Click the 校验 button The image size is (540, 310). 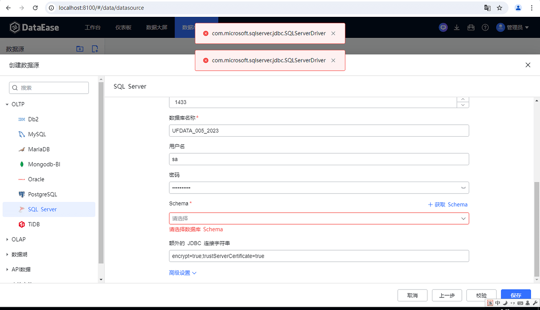pyautogui.click(x=481, y=295)
